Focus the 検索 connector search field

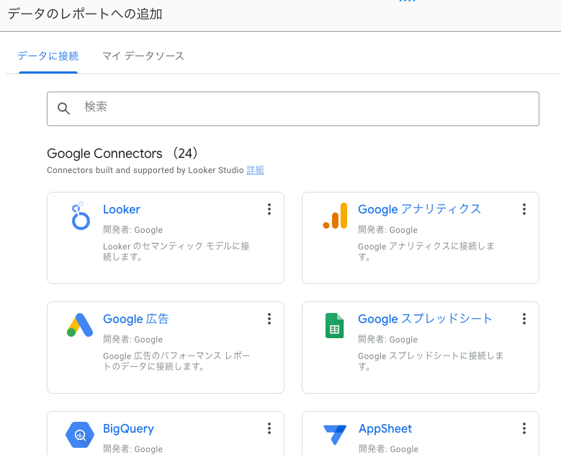[x=302, y=108]
